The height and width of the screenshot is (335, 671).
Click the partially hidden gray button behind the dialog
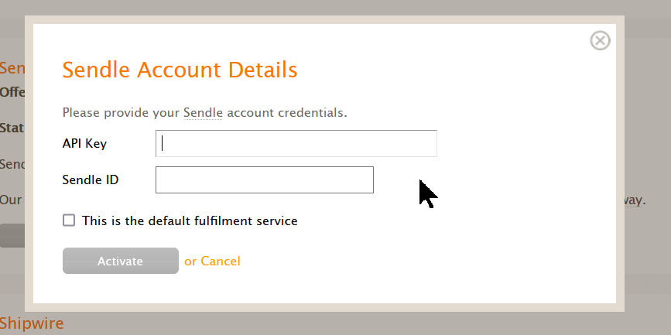point(12,235)
